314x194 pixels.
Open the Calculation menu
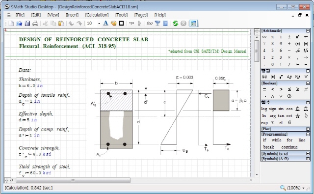click(x=97, y=15)
